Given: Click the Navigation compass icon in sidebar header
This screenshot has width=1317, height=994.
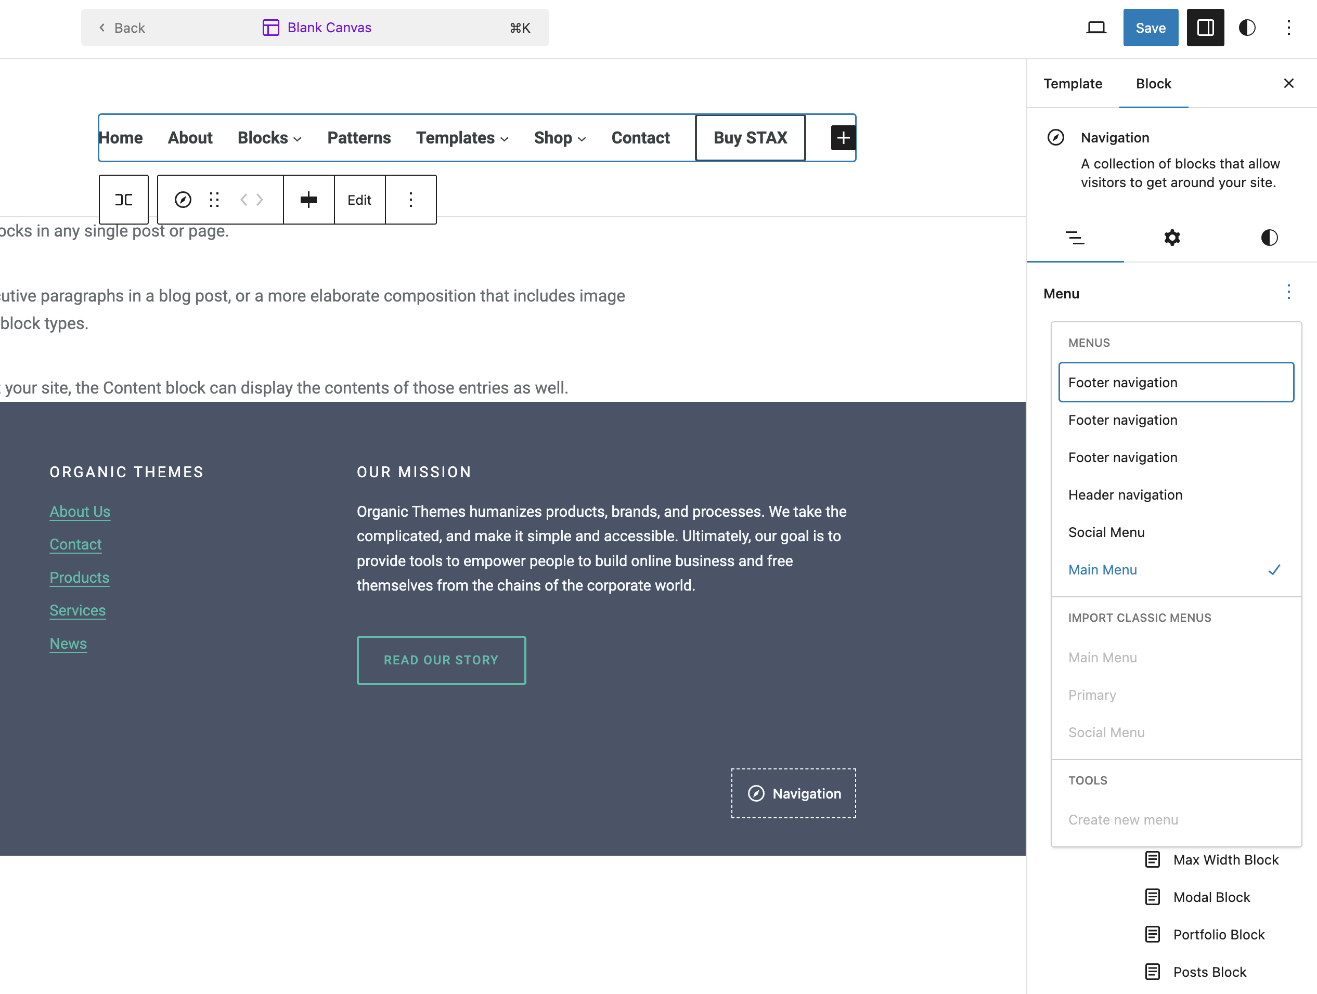Looking at the screenshot, I should (x=1055, y=137).
